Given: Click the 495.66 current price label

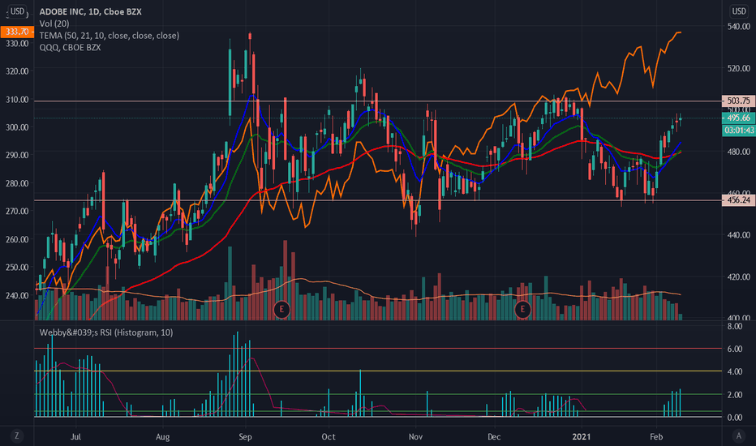Looking at the screenshot, I should point(738,118).
